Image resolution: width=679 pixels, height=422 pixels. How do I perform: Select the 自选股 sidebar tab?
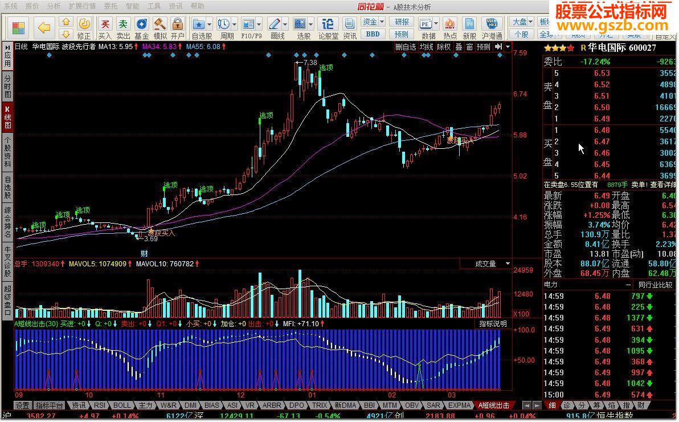(7, 187)
